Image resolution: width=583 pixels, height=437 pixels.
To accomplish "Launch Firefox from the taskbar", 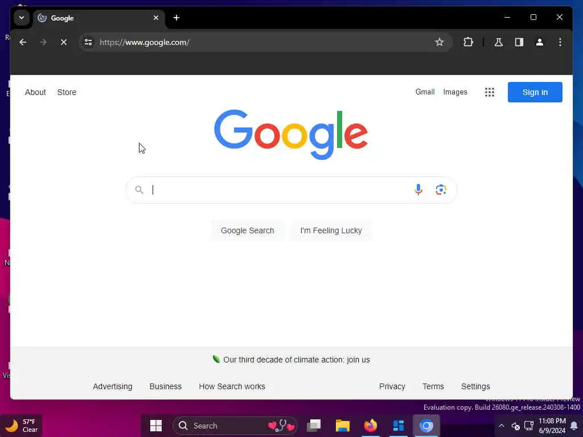I will pos(370,426).
